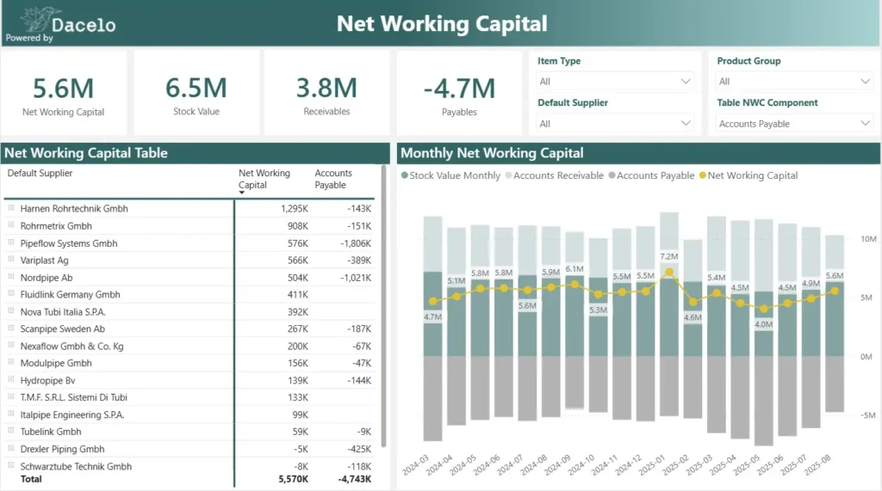This screenshot has height=491, width=882.
Task: Expand the Rohrmetrix Gmbh supplier row
Action: point(11,225)
